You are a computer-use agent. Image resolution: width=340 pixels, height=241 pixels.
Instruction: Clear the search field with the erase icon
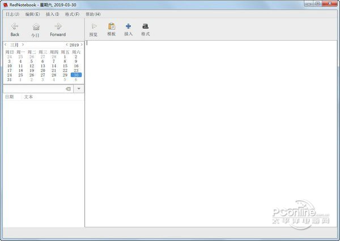point(68,89)
